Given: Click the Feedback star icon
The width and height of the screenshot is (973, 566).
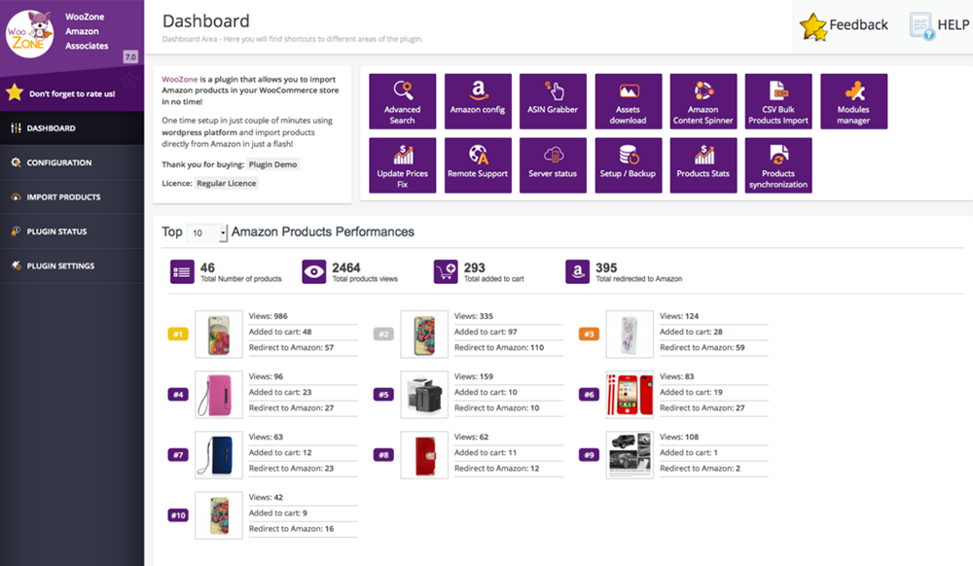Looking at the screenshot, I should click(812, 26).
